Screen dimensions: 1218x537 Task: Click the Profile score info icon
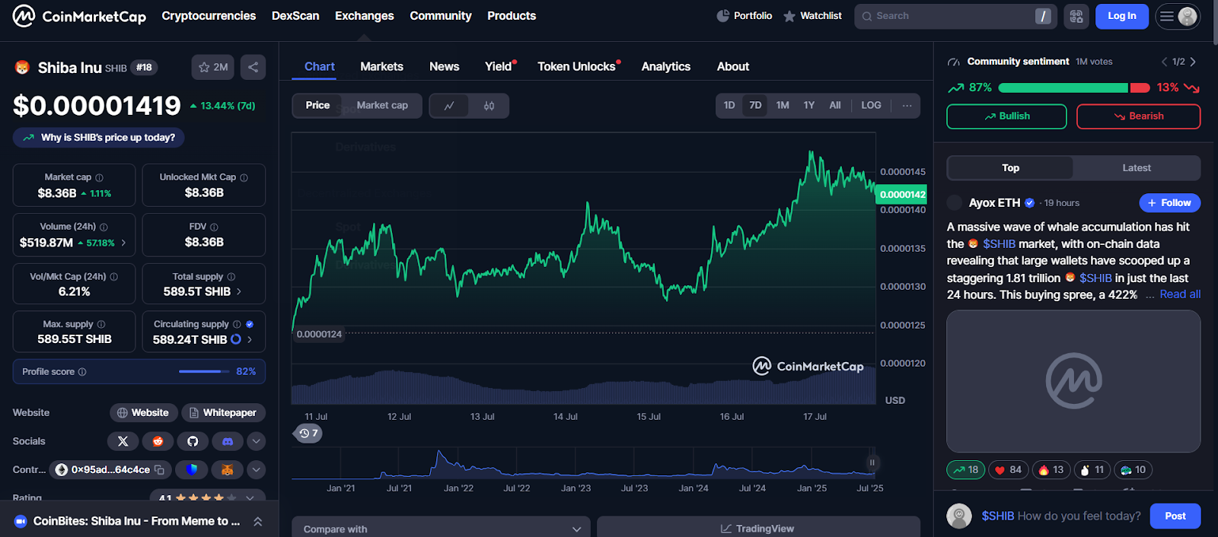(x=82, y=372)
